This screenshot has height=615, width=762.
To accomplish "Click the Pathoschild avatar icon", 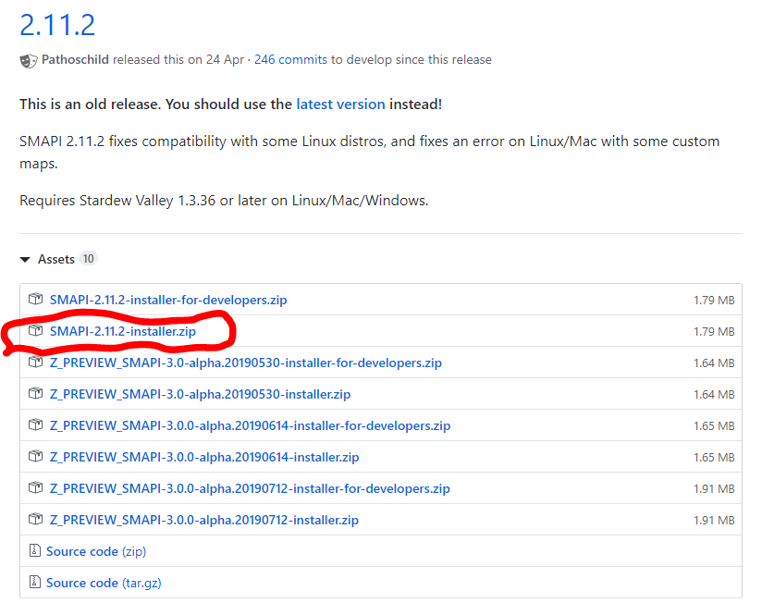I will point(28,61).
